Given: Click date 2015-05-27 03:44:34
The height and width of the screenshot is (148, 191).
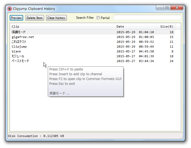Looking at the screenshot, I should coord(135,61).
